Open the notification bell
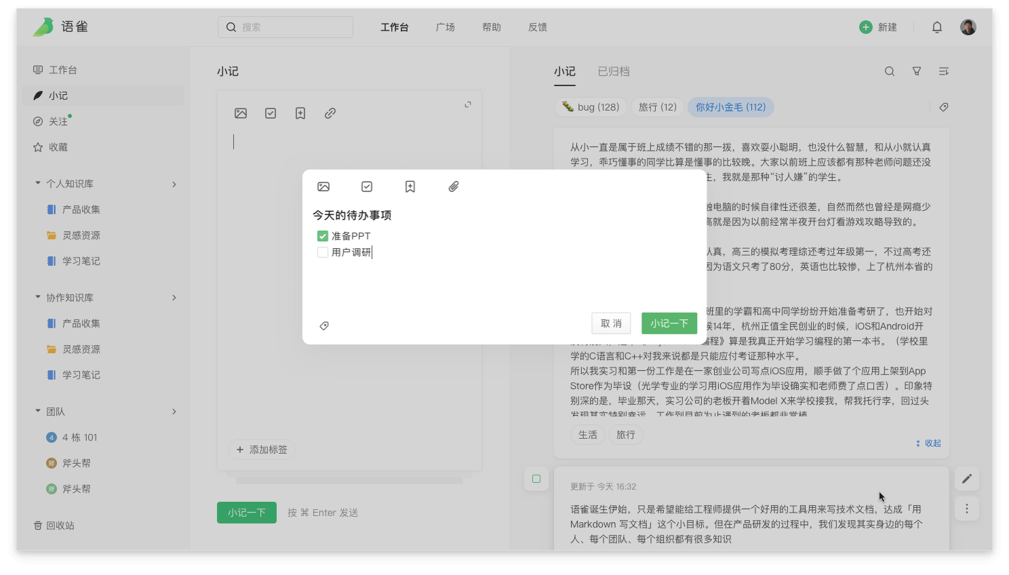Screen dimensions: 1009x575 (x=937, y=27)
